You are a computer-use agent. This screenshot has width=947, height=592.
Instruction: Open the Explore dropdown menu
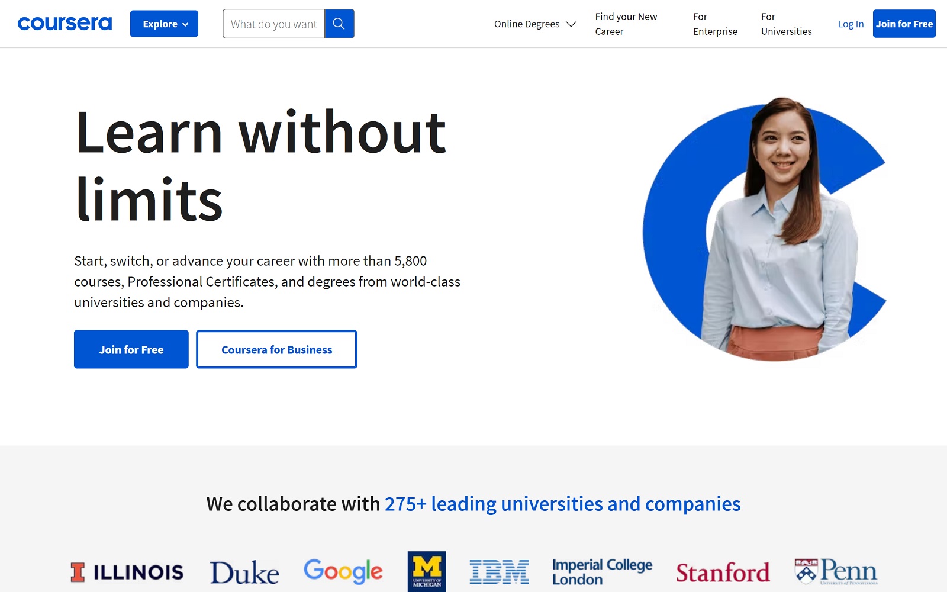[x=164, y=24]
